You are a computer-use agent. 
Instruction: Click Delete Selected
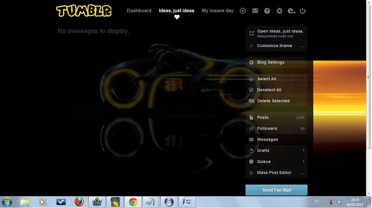(x=276, y=101)
